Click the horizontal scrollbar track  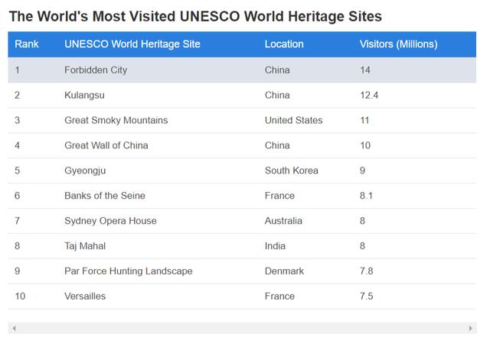click(x=242, y=328)
